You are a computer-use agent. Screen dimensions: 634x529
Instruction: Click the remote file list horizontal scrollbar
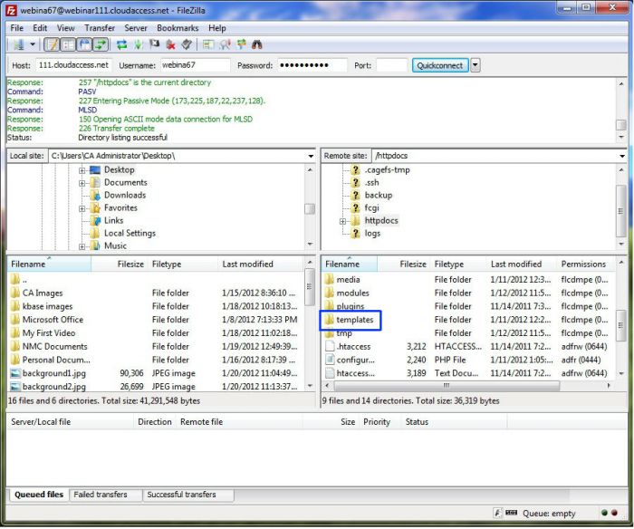(x=447, y=386)
